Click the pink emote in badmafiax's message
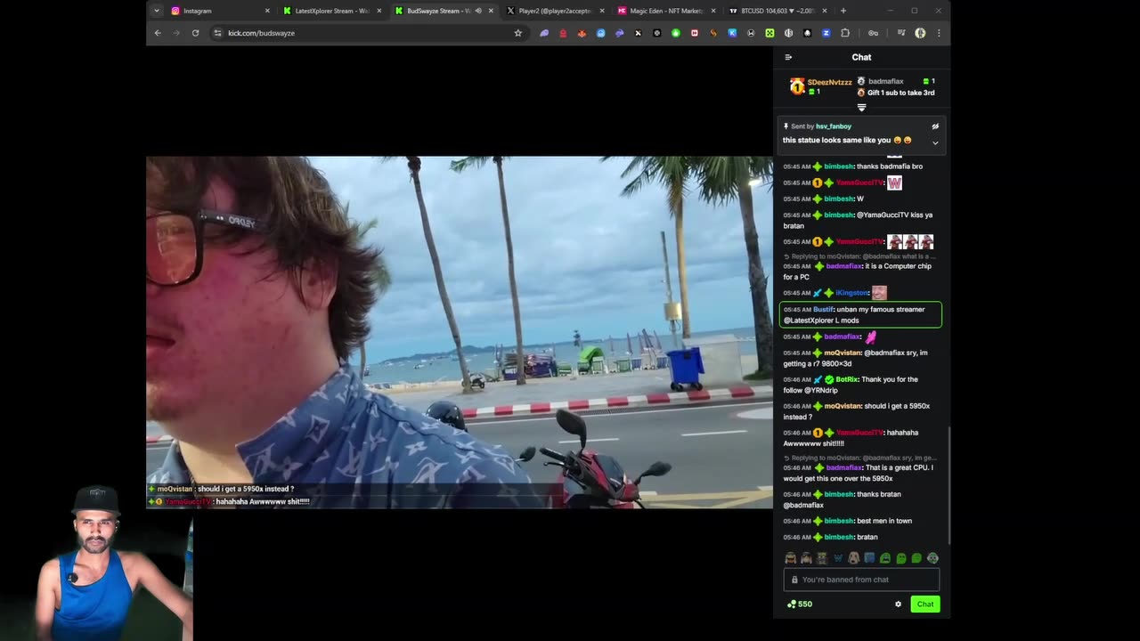Image resolution: width=1140 pixels, height=641 pixels. pyautogui.click(x=871, y=337)
